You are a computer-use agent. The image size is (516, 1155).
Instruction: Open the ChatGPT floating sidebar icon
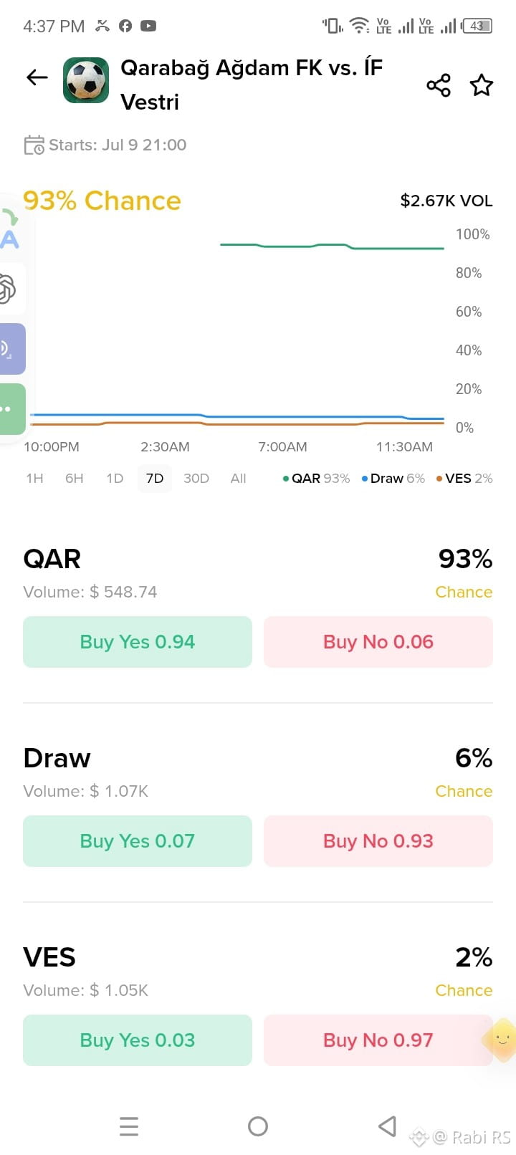tap(9, 289)
